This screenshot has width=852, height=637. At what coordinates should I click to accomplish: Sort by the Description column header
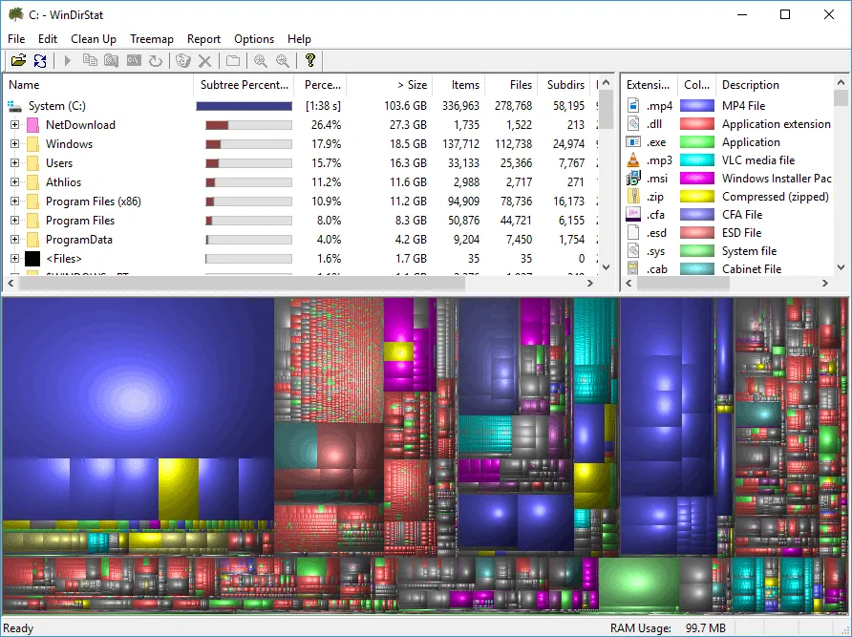774,85
